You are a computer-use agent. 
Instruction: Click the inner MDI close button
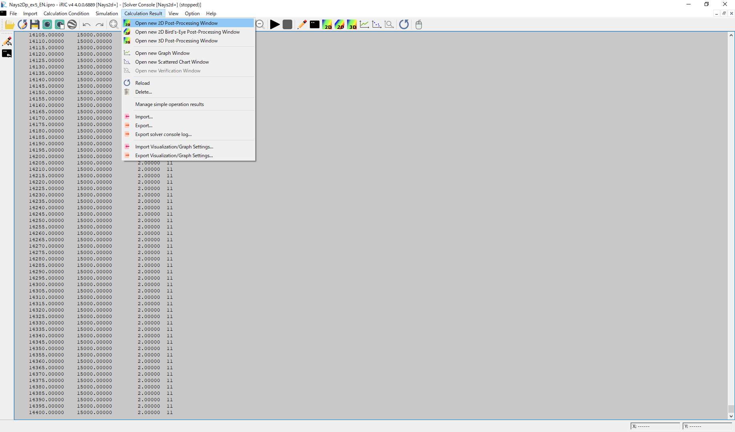[731, 13]
